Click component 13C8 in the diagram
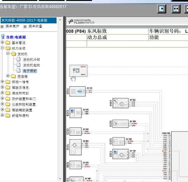 [76, 113]
